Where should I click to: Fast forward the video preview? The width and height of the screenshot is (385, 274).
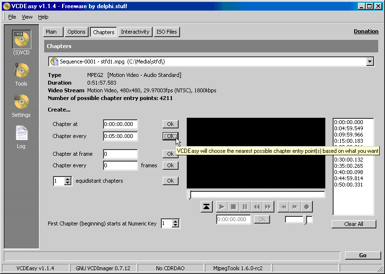click(268, 207)
